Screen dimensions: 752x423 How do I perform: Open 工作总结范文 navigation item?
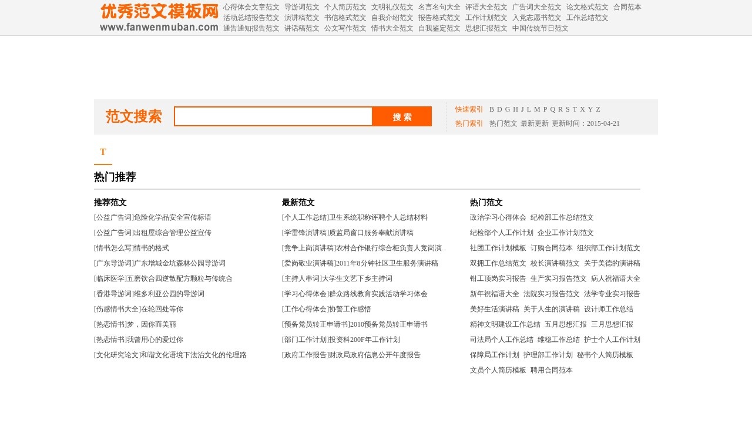[587, 18]
